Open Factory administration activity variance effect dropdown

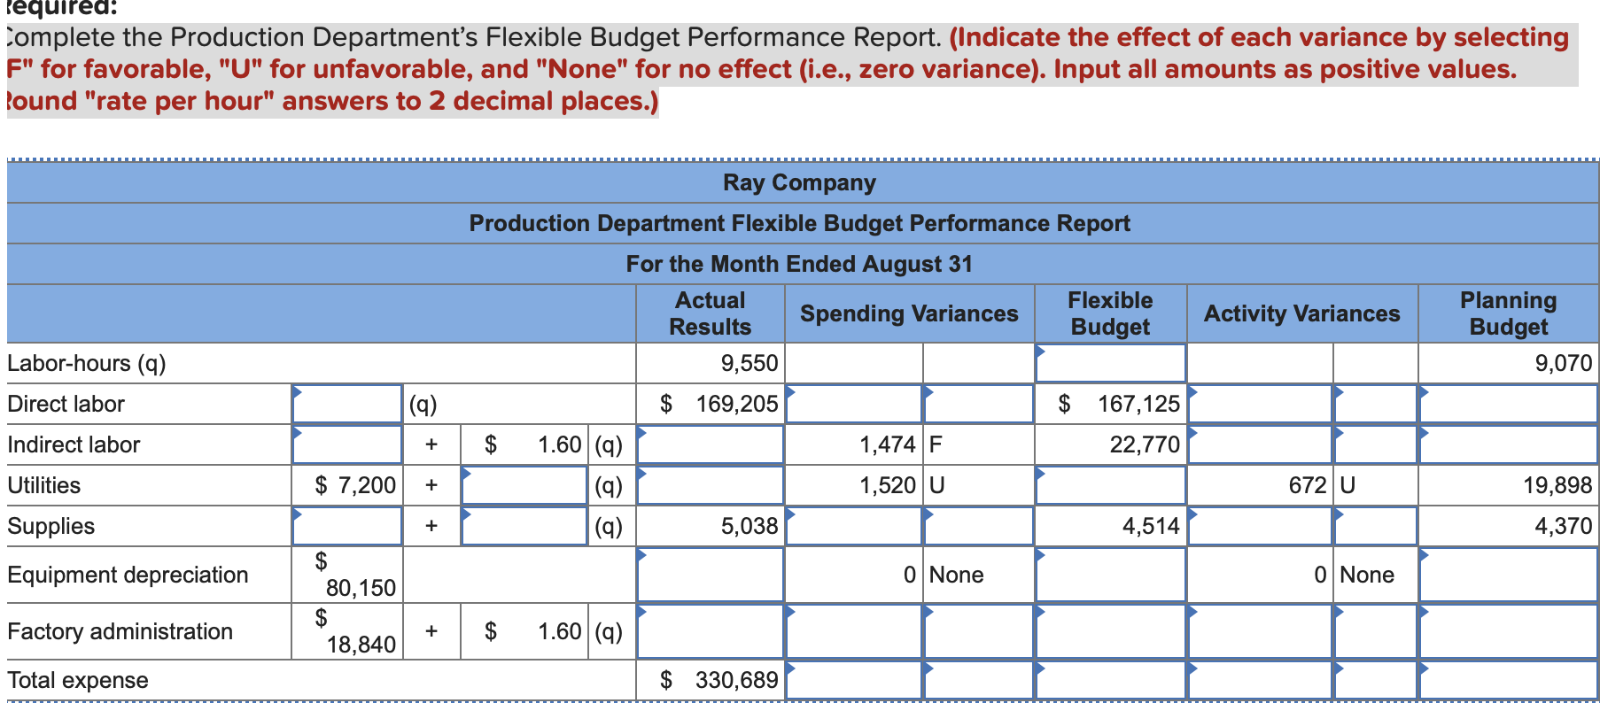point(1376,631)
